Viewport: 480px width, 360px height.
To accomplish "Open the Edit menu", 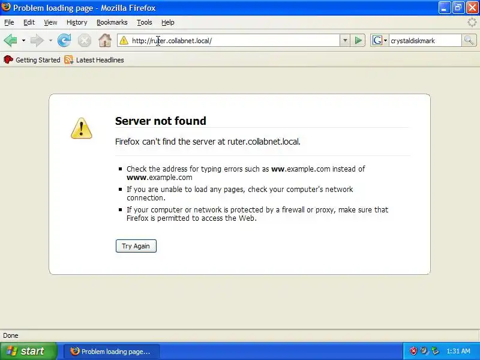I will [x=29, y=22].
